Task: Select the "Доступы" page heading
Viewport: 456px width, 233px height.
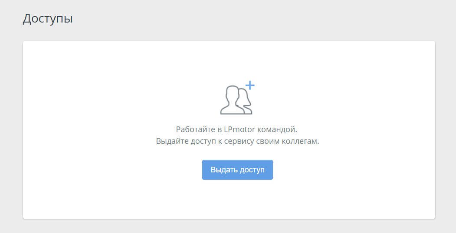Action: (48, 19)
